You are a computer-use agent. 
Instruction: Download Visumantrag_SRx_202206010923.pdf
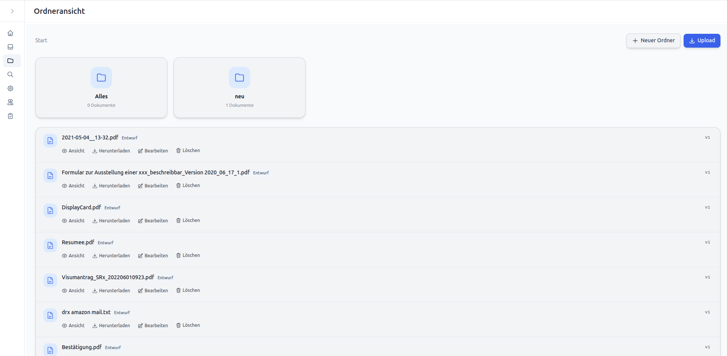[111, 291]
